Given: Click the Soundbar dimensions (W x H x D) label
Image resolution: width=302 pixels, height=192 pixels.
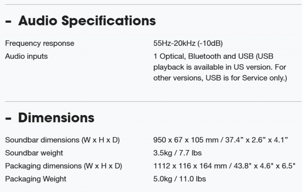Looking at the screenshot, I should click(x=62, y=140).
